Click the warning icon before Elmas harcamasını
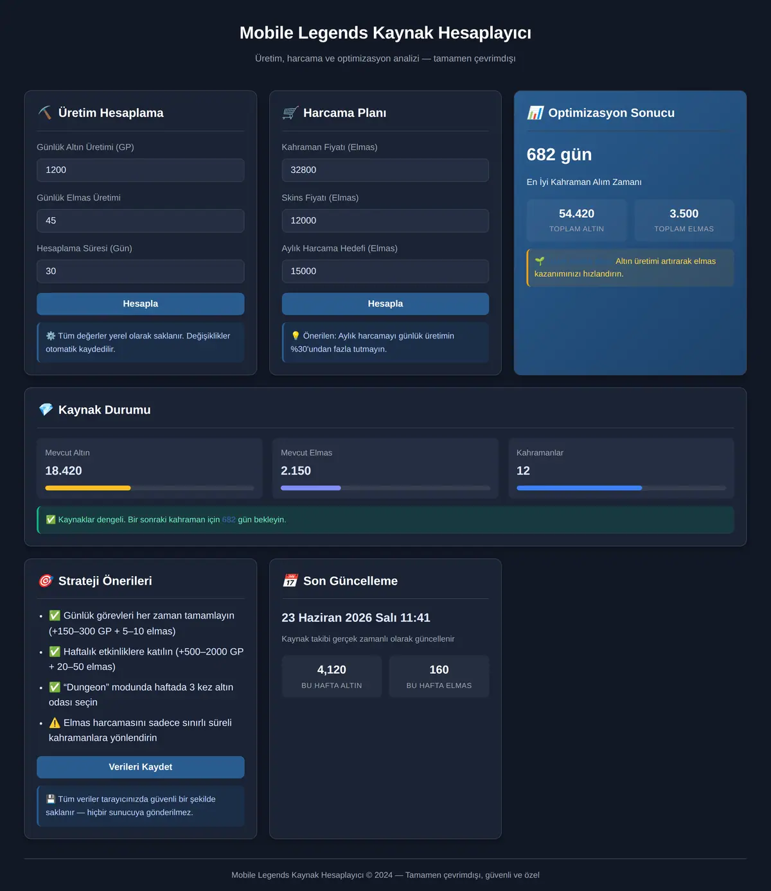 pos(55,723)
